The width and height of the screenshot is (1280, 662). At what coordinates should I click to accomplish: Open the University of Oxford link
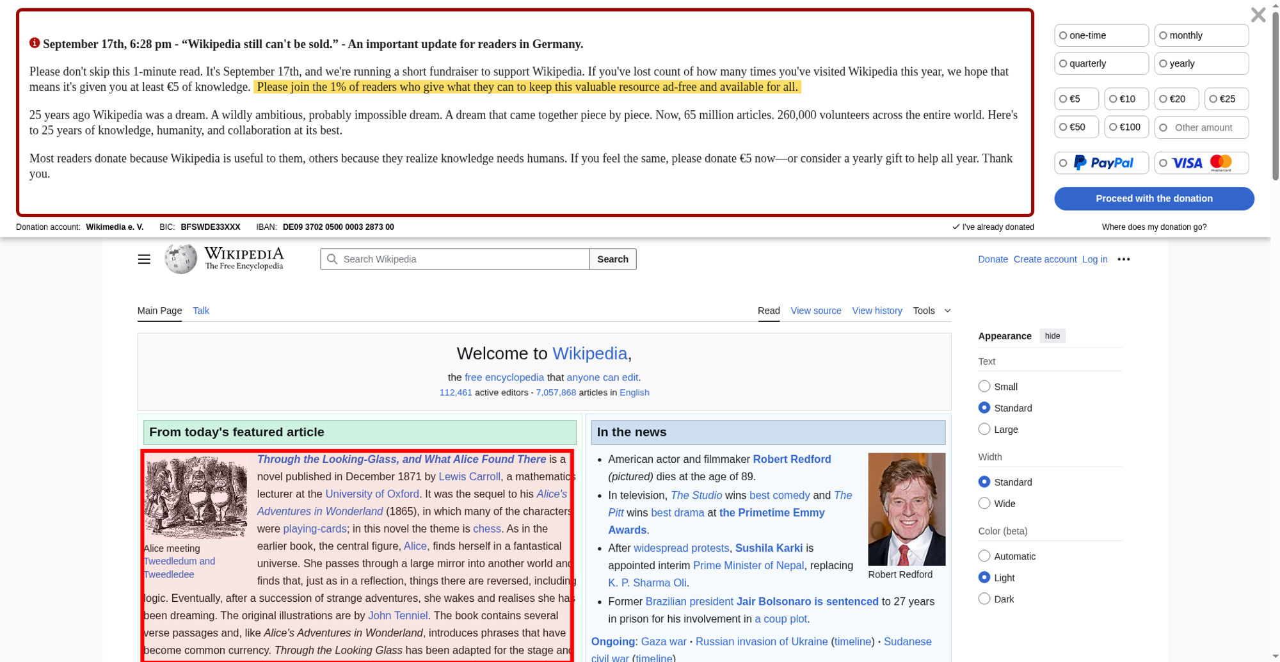point(372,494)
